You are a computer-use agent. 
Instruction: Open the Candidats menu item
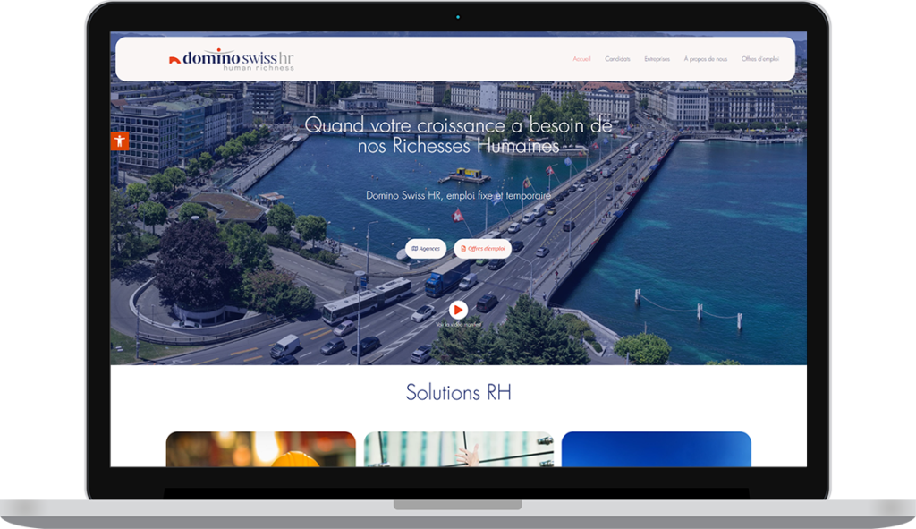(617, 59)
